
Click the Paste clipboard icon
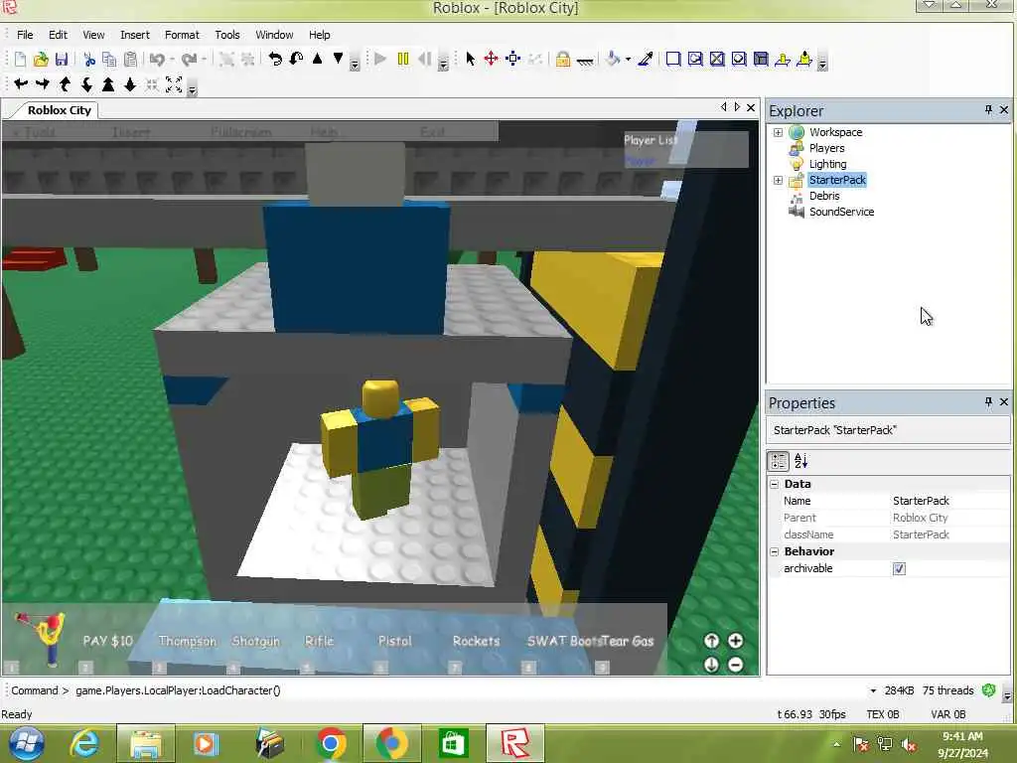[x=130, y=60]
